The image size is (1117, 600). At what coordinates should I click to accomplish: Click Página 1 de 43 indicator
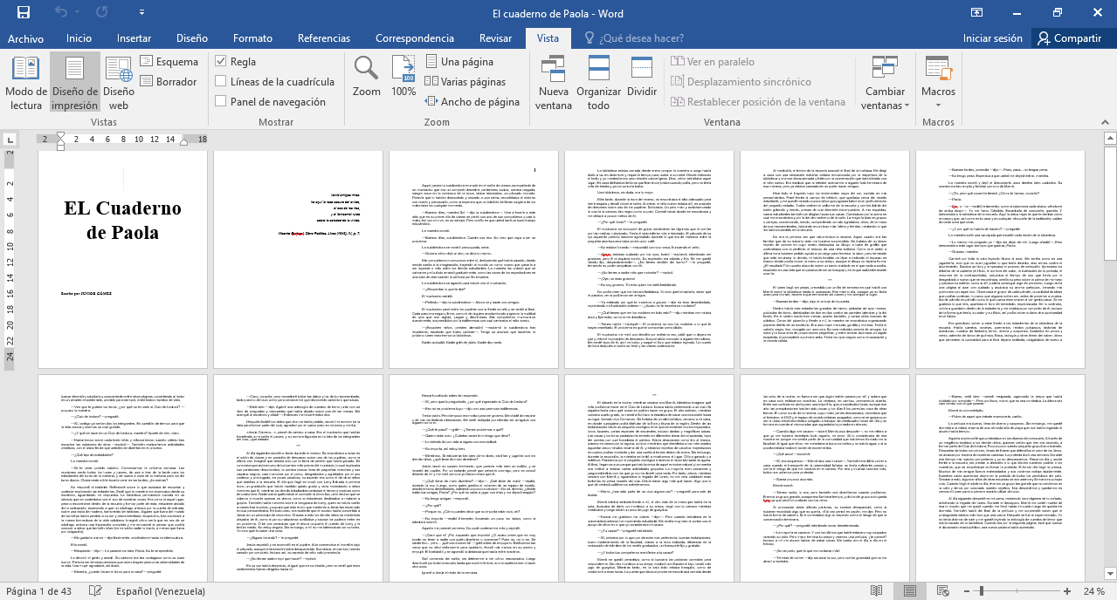coord(38,590)
